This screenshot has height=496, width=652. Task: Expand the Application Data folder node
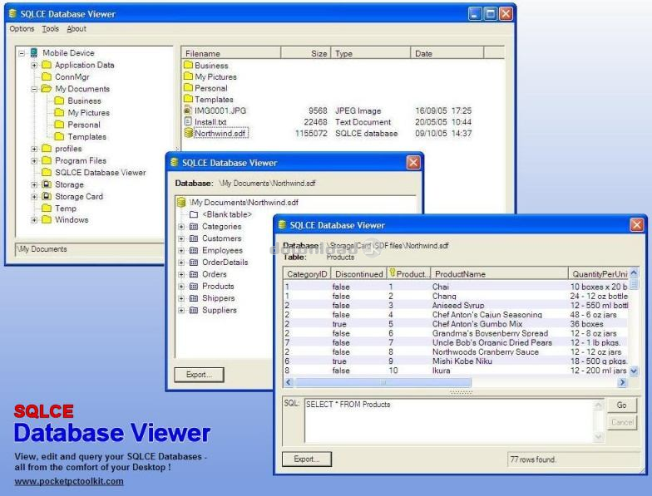pos(35,65)
